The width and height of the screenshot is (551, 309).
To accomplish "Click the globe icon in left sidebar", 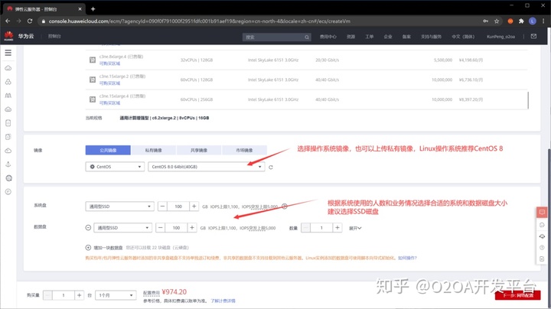I will click(x=8, y=178).
